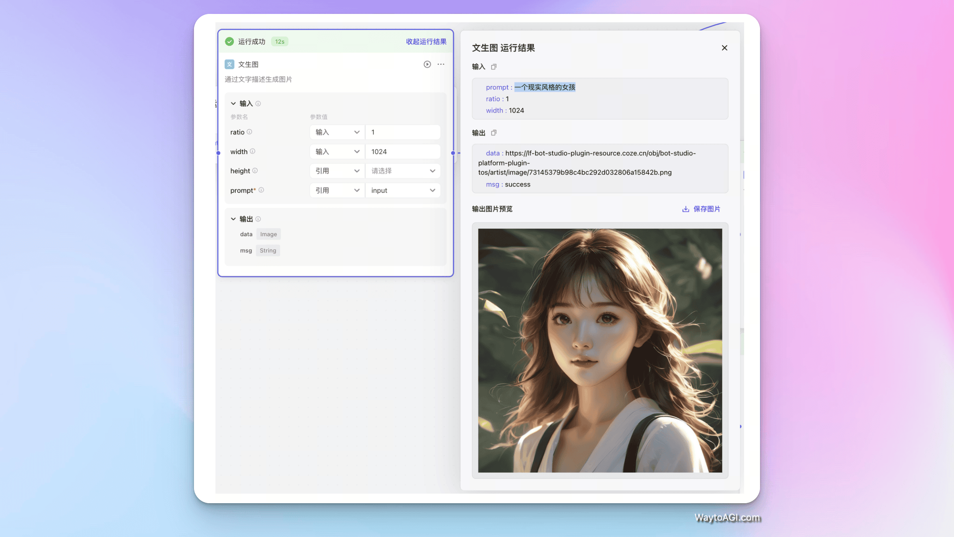Click the ratio value input field showing 1

[402, 132]
